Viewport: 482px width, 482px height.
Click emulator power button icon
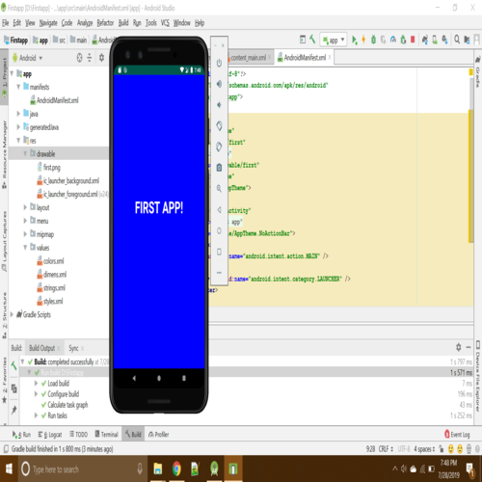(219, 63)
